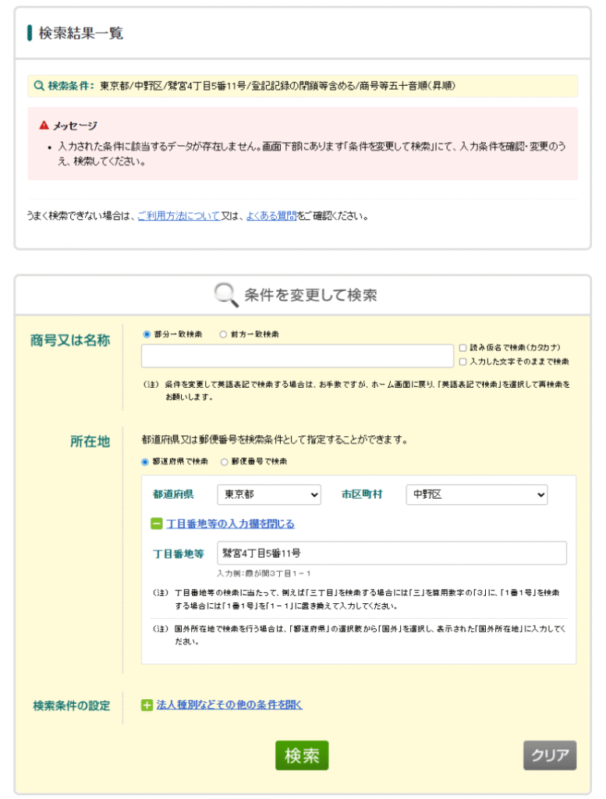Choose the 都道府県で検索 radio option

pyautogui.click(x=145, y=462)
